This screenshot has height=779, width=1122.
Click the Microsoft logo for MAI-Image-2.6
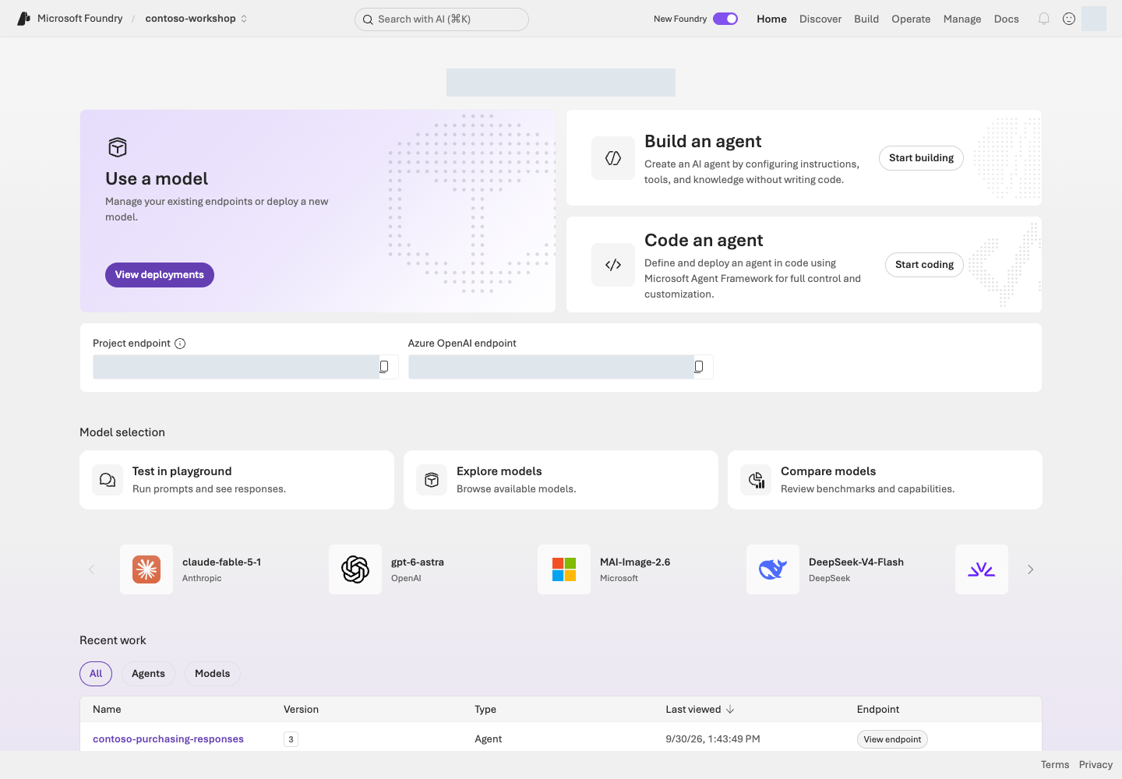[564, 569]
